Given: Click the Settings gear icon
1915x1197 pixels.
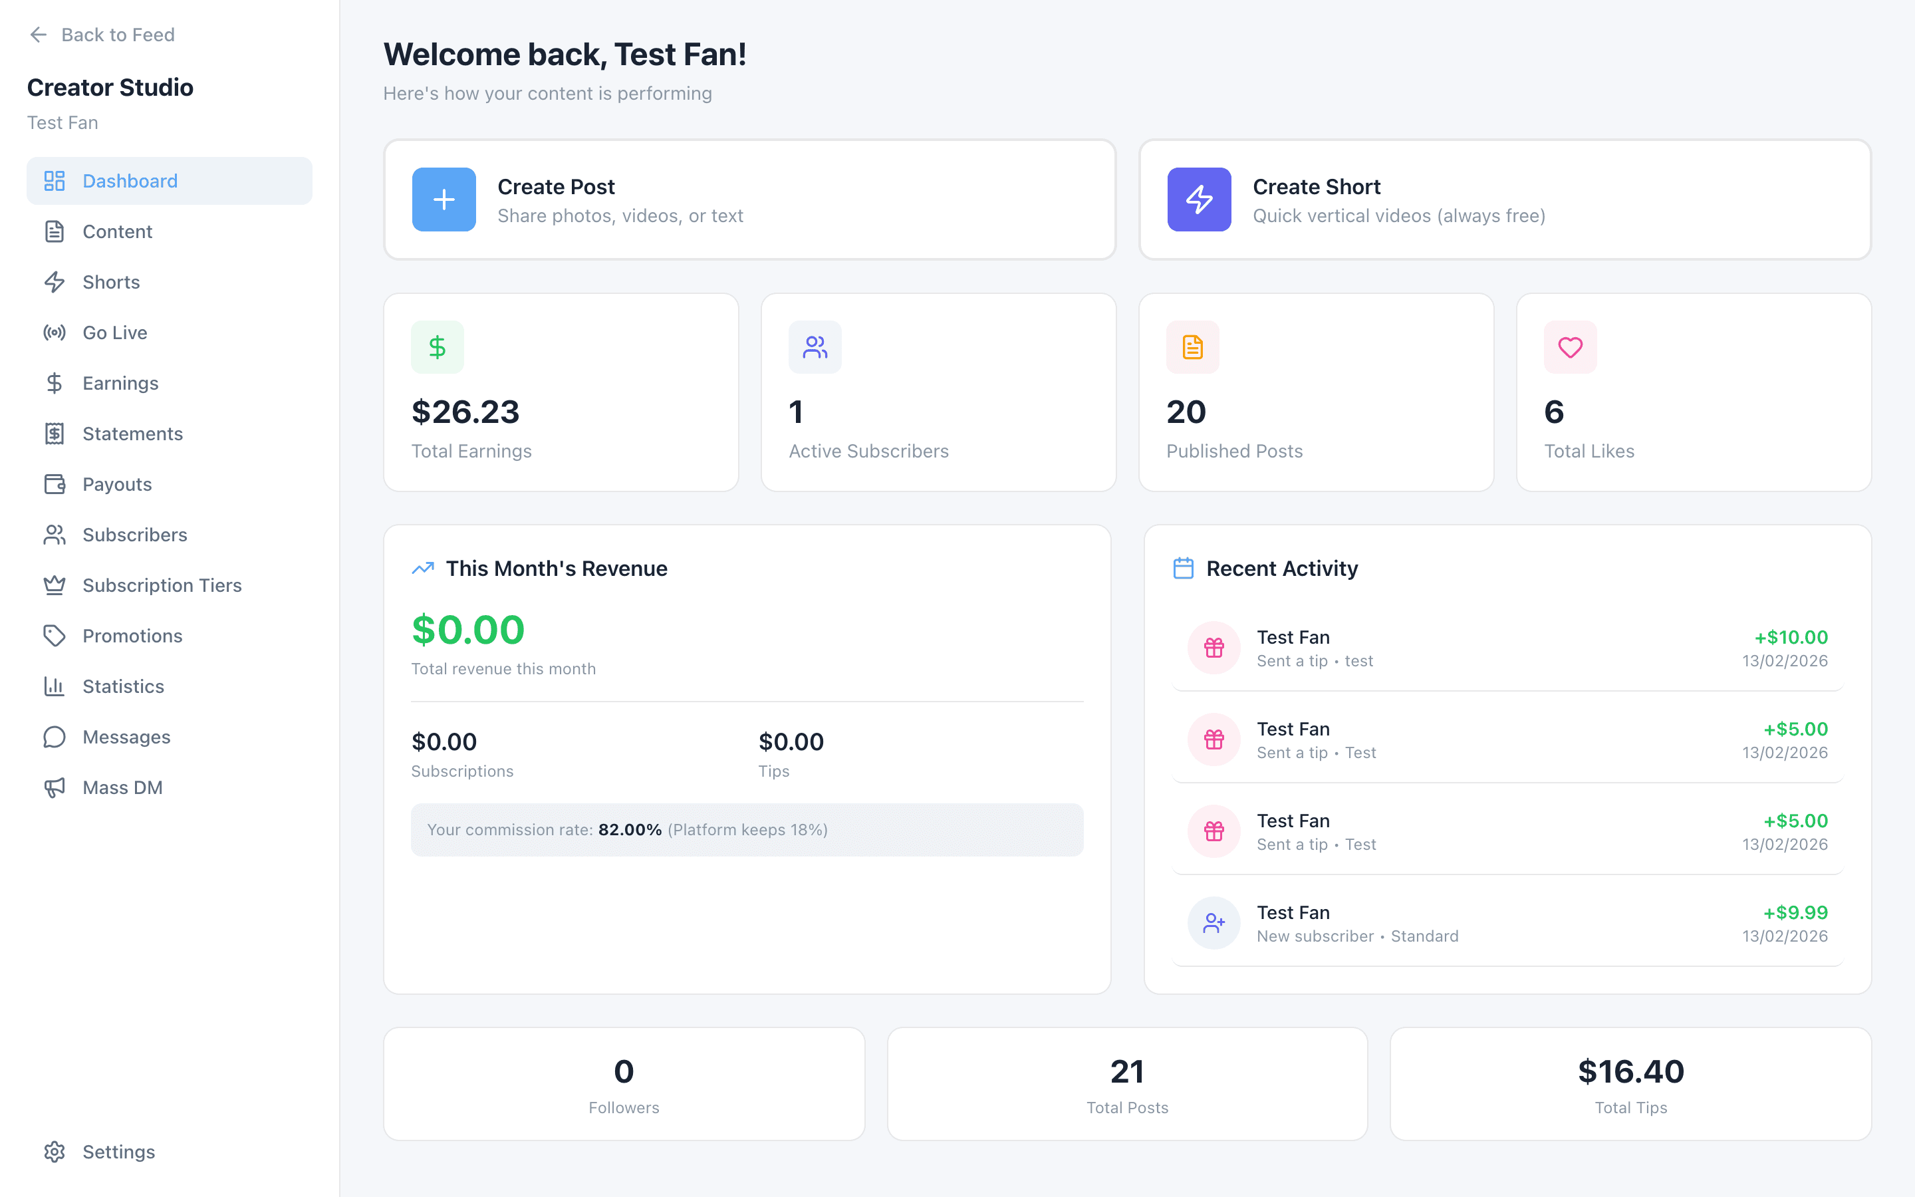Looking at the screenshot, I should click(x=55, y=1152).
